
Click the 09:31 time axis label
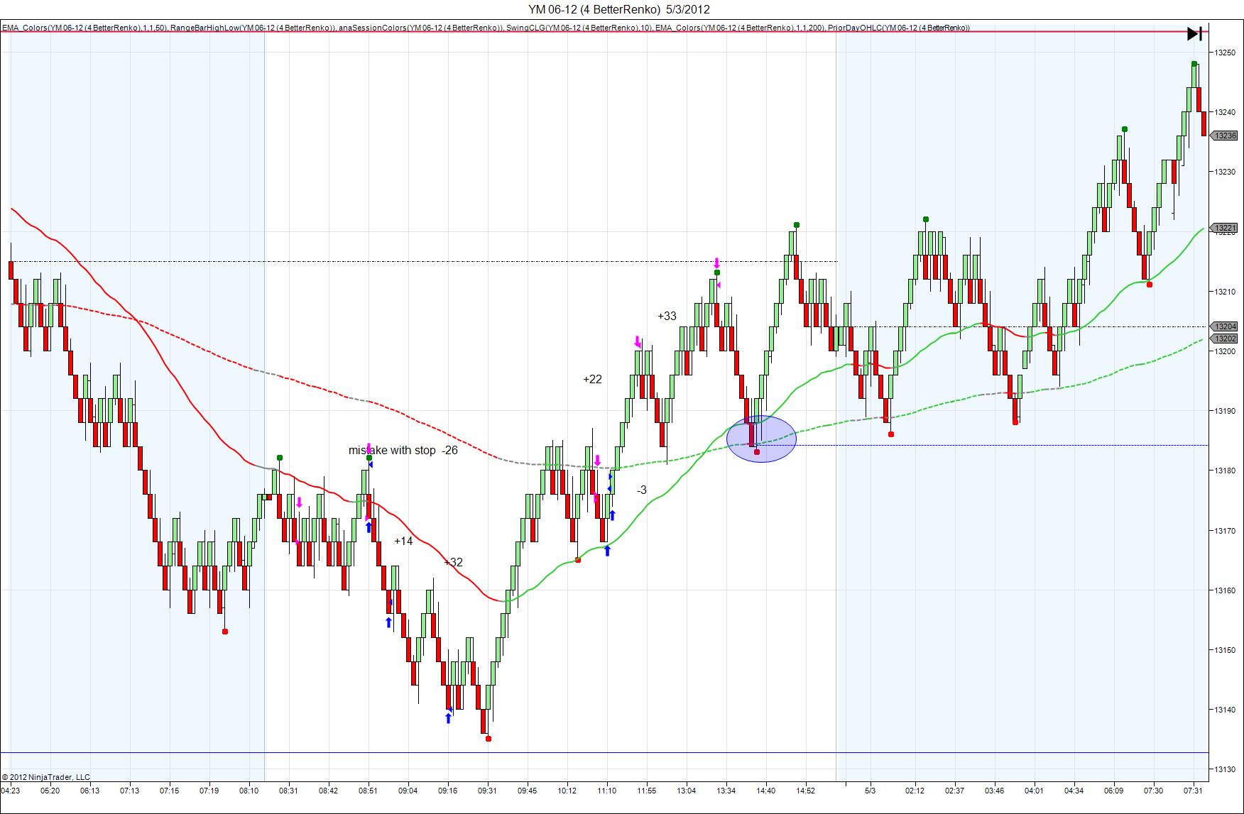[487, 791]
